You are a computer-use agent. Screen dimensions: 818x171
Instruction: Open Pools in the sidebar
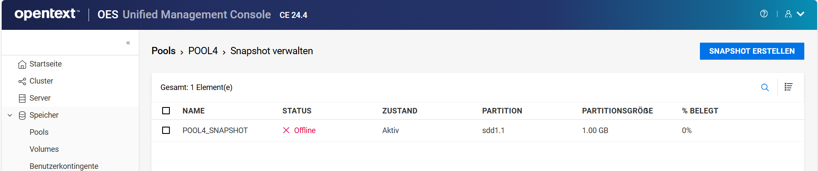(39, 132)
